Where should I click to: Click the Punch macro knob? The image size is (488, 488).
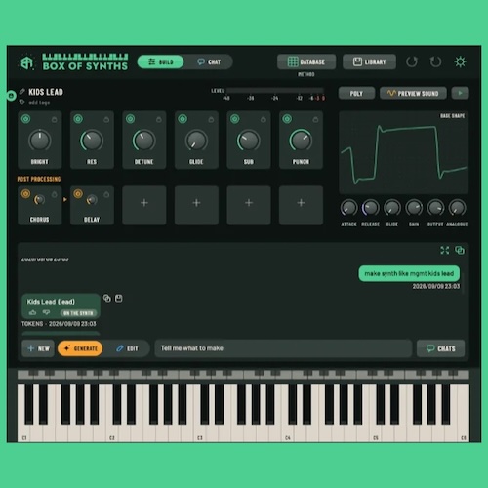301,141
